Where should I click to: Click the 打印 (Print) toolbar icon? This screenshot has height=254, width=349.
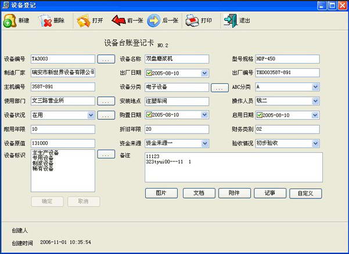point(192,21)
